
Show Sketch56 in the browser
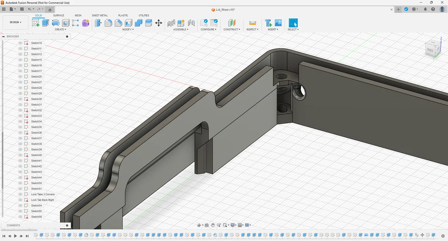tap(20, 216)
